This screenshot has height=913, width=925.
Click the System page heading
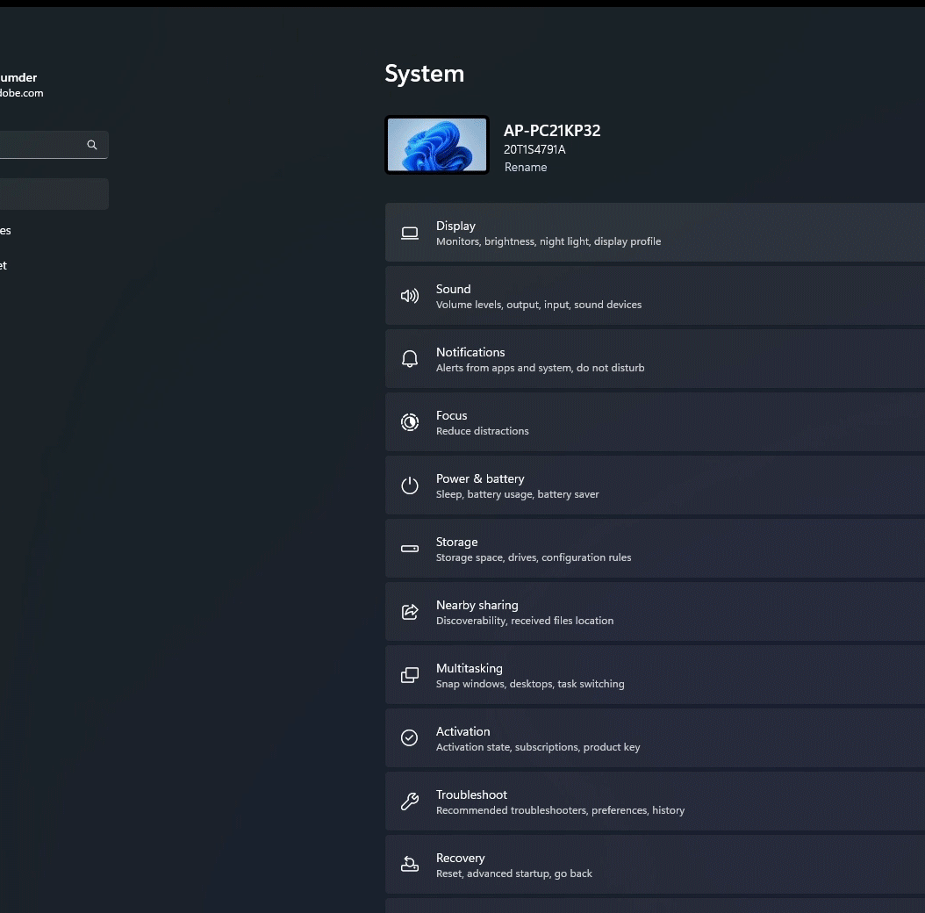(424, 74)
